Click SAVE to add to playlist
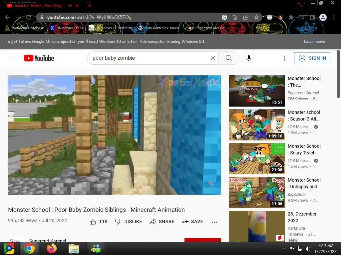 click(x=192, y=221)
